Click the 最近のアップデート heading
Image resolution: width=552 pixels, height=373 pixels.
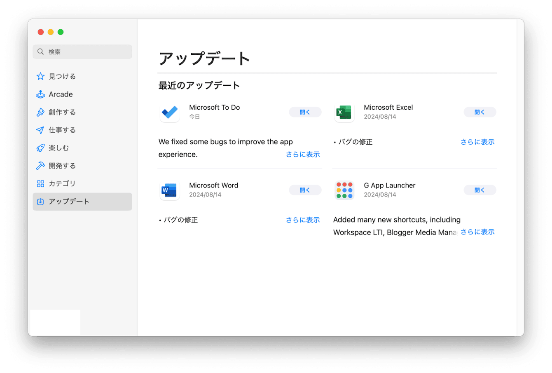click(x=199, y=85)
